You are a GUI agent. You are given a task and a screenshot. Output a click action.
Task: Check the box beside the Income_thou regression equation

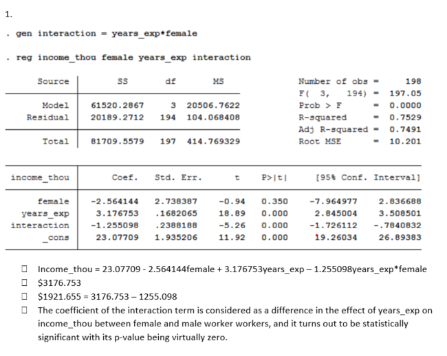click(23, 269)
